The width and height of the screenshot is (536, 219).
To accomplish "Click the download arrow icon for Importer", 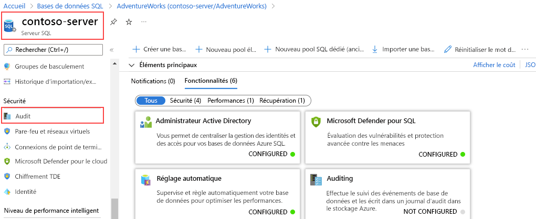I will 375,49.
